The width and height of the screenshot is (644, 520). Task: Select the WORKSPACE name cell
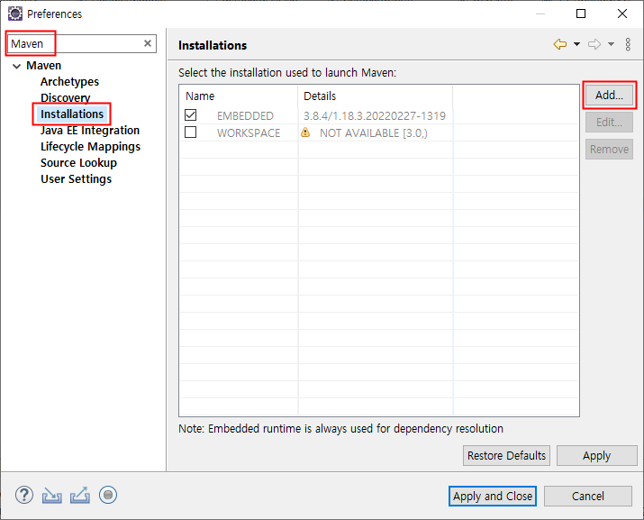[249, 133]
